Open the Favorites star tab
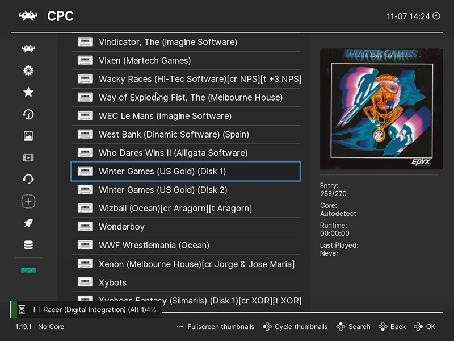This screenshot has height=341, width=454. (x=28, y=92)
